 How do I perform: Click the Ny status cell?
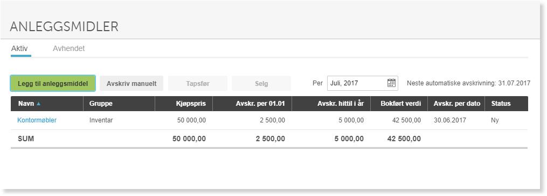click(x=495, y=120)
